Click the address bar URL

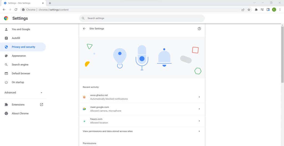coord(54,10)
